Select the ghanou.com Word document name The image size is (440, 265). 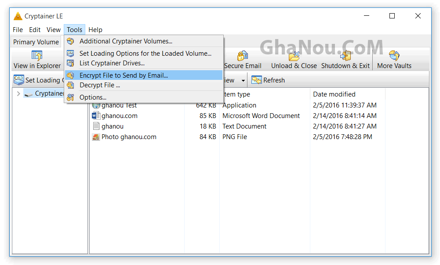(x=120, y=116)
